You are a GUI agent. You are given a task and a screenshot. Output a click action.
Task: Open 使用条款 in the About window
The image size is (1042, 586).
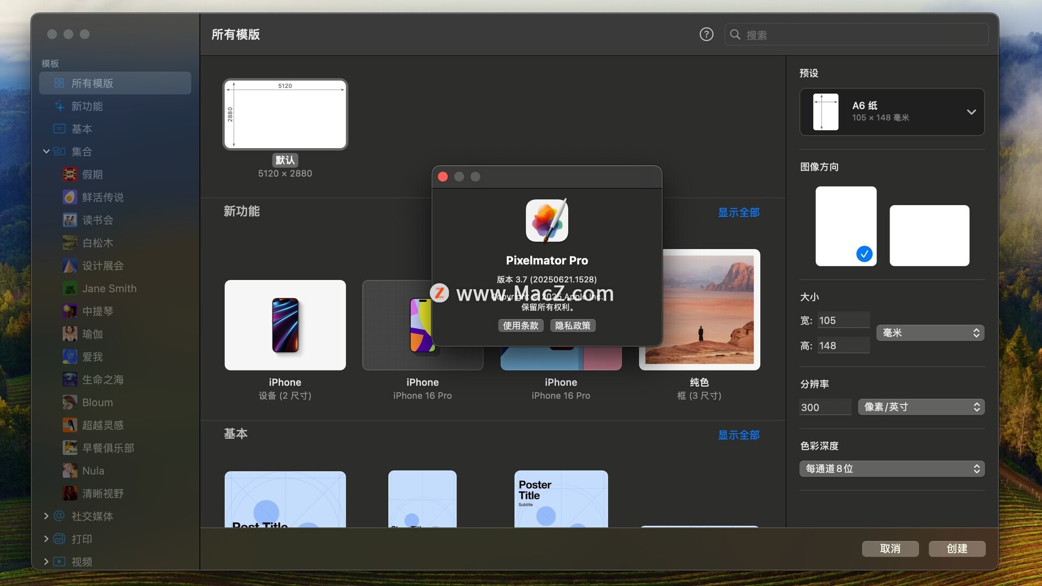point(520,326)
